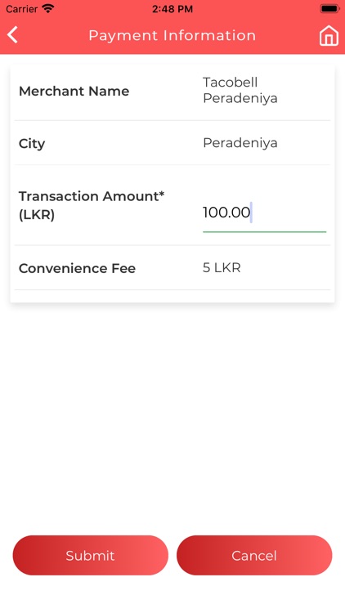Click the required asterisk after Transaction Amount
The height and width of the screenshot is (613, 345).
click(x=162, y=194)
